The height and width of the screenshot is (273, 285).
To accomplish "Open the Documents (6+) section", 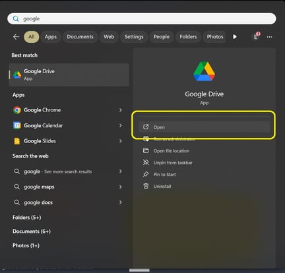I will [32, 231].
